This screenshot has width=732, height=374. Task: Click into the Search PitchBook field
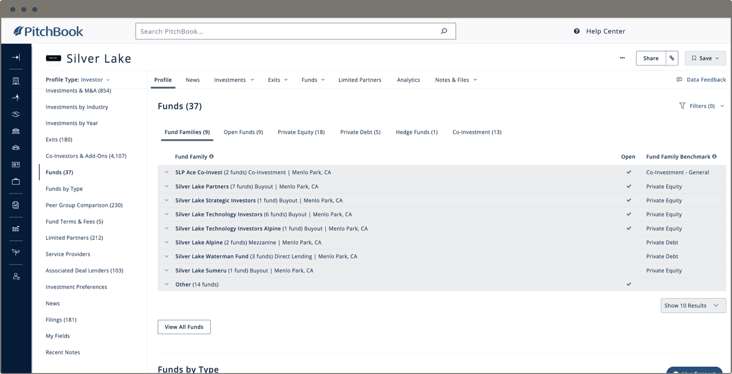point(288,31)
